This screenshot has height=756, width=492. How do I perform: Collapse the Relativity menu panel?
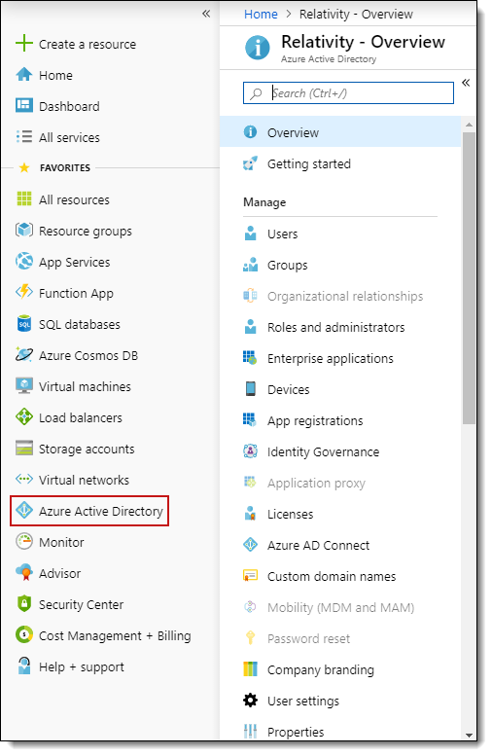click(466, 83)
